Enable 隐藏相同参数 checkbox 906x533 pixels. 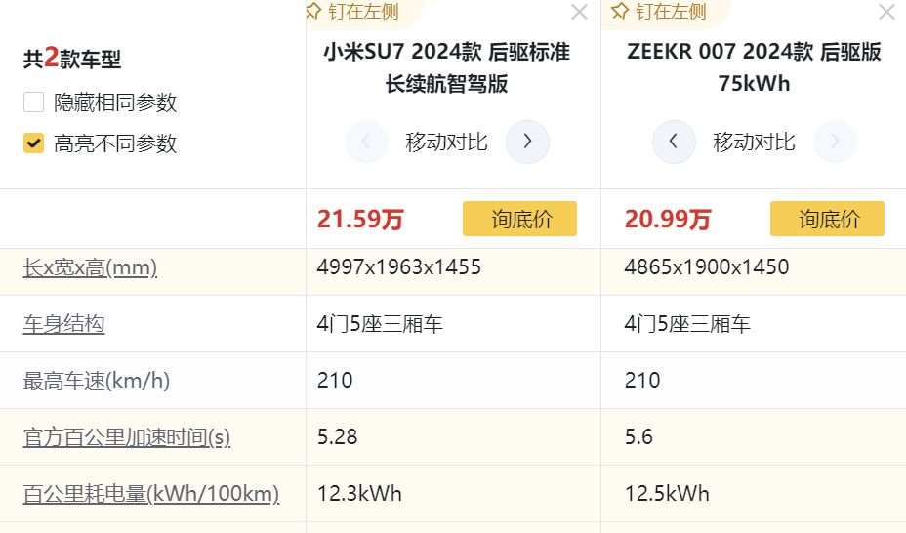pos(34,102)
